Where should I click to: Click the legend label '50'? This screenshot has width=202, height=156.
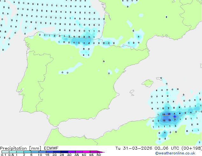coord(99,155)
